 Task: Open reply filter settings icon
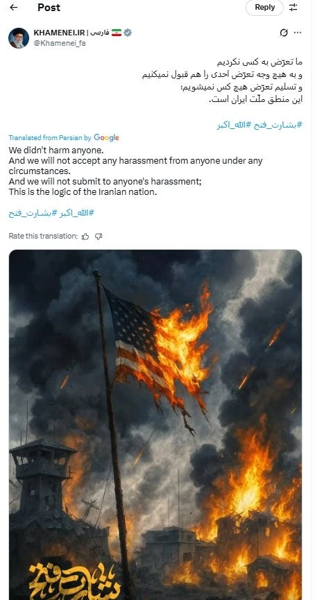pos(293,7)
